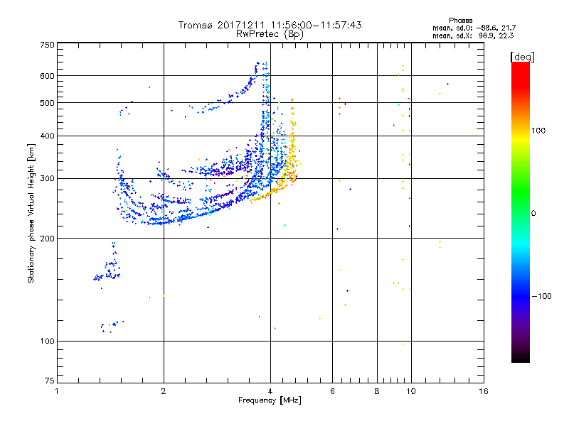Click the colorbar '-100' tick label
Viewport: 569px width, 426px height.
coord(541,296)
